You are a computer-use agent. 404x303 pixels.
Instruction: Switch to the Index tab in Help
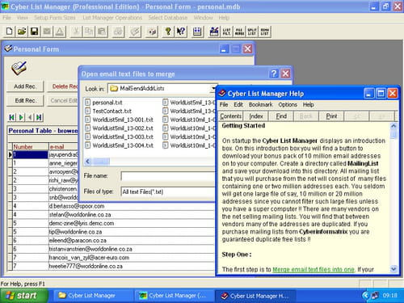click(256, 116)
